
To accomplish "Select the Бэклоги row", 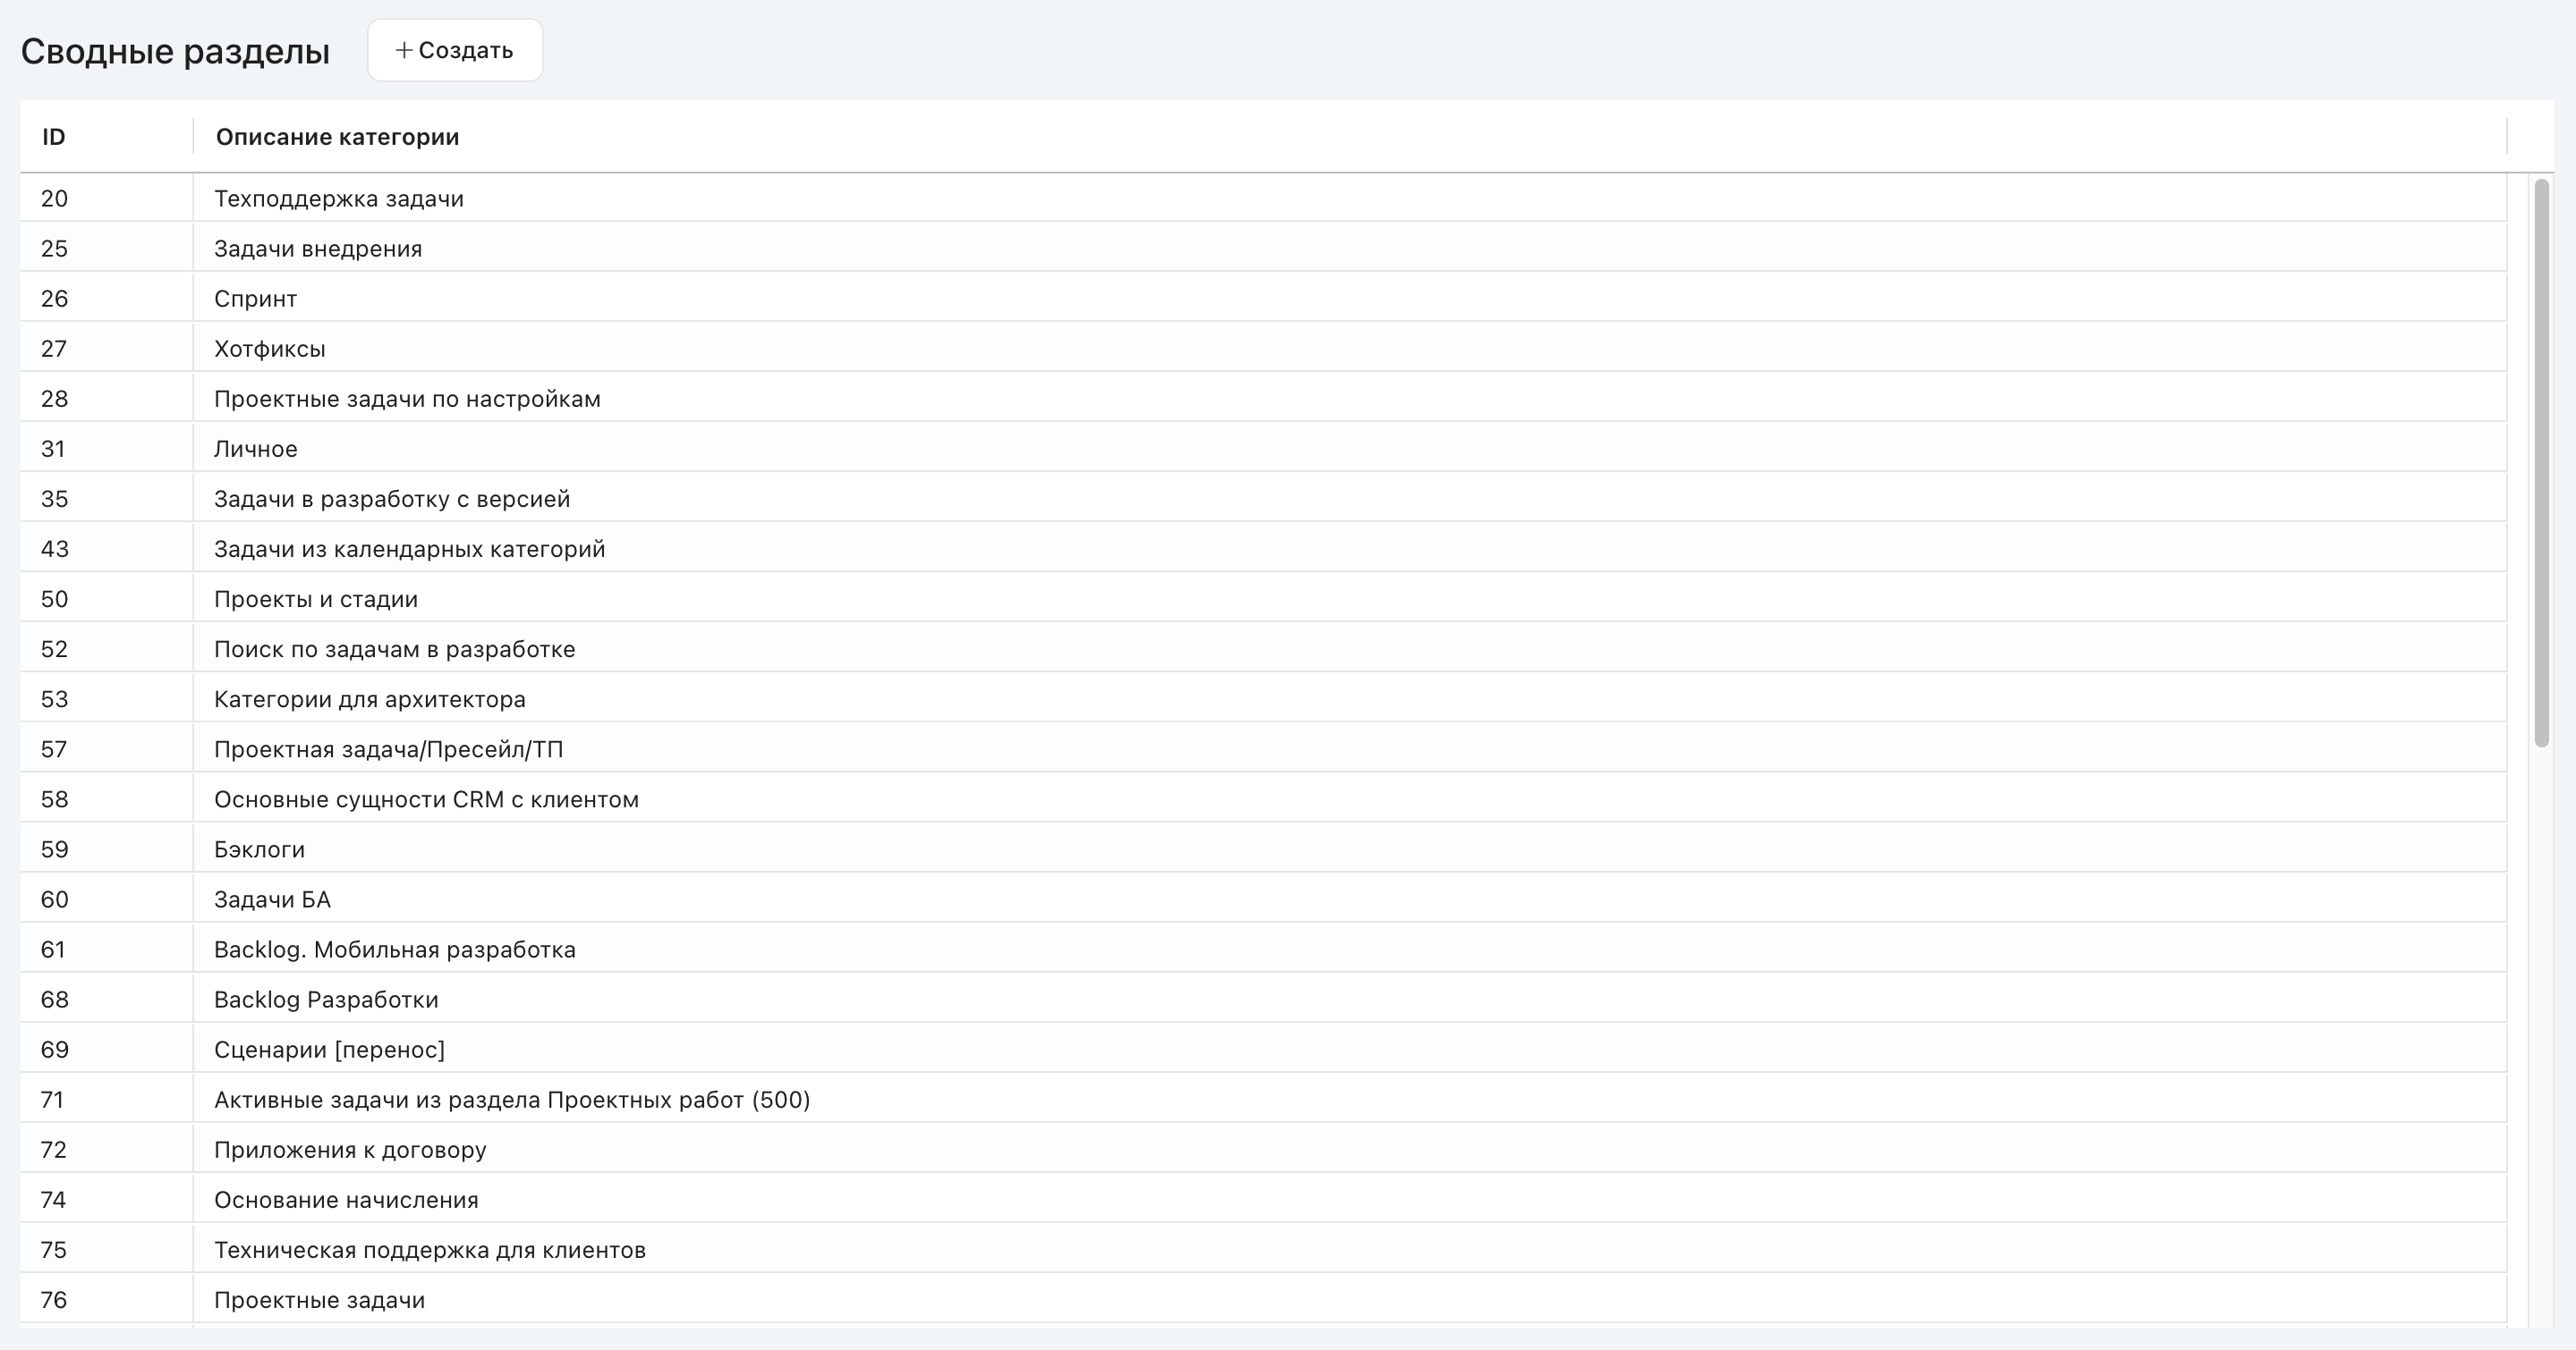I will coord(1263,848).
